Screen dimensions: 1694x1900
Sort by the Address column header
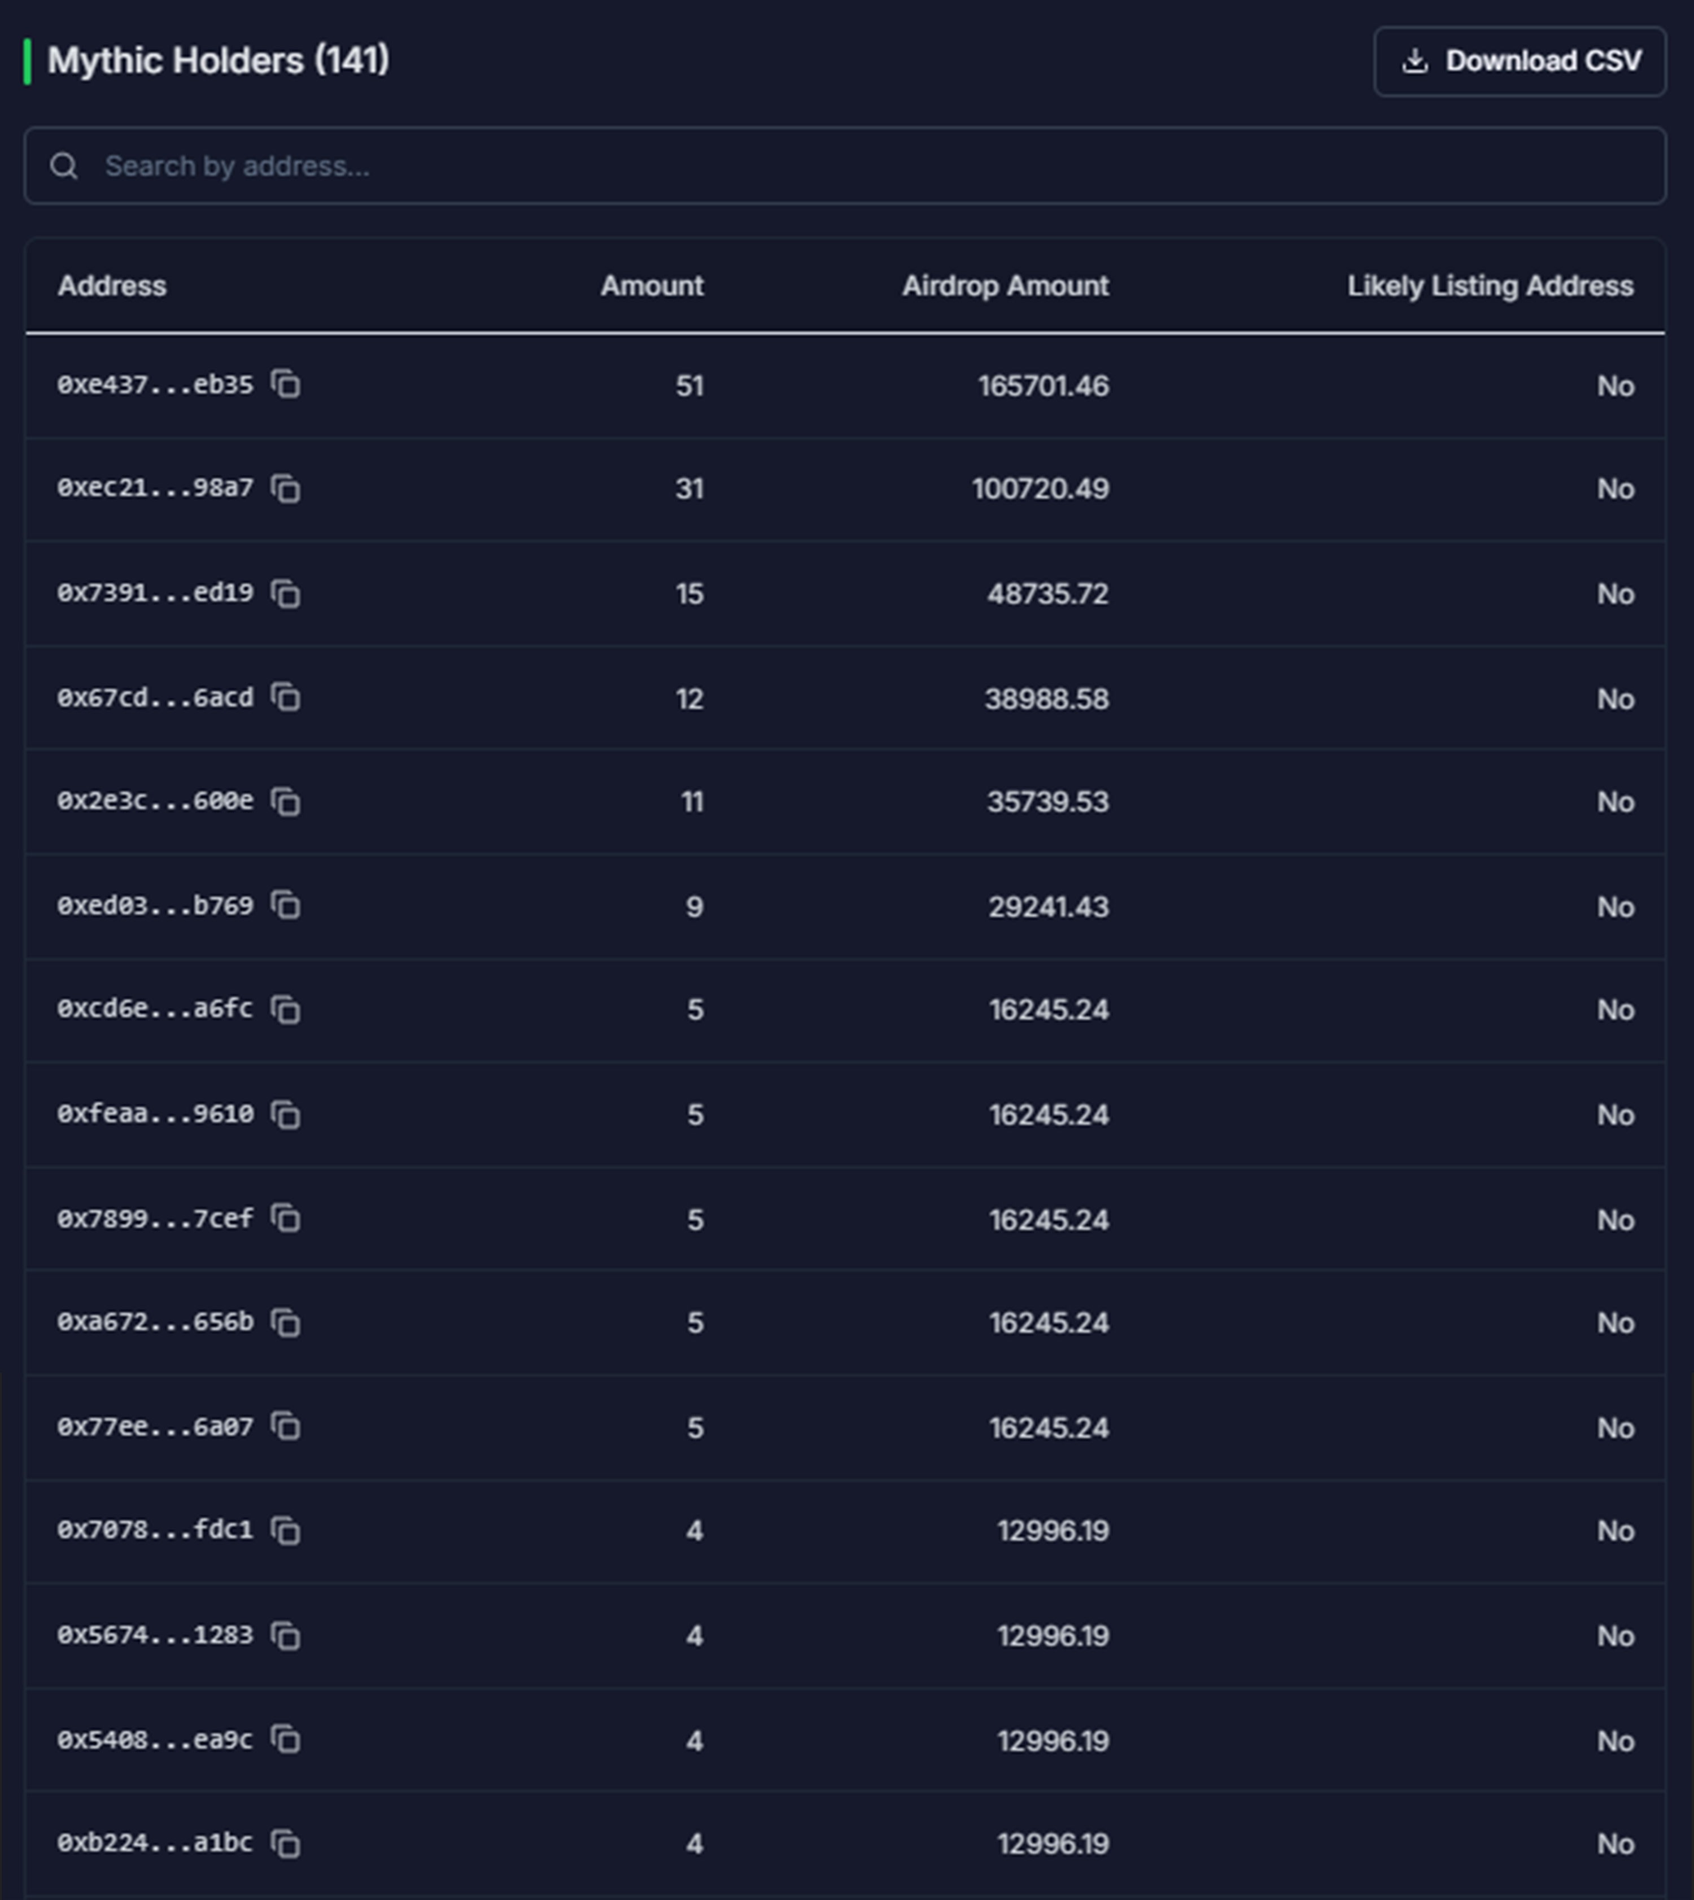coord(112,286)
